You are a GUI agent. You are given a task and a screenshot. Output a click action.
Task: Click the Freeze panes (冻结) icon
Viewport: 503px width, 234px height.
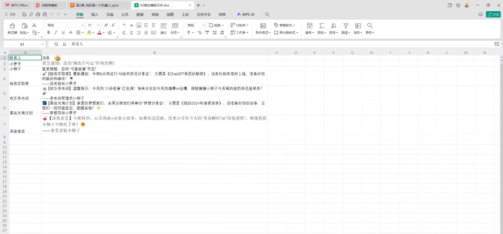click(x=357, y=26)
